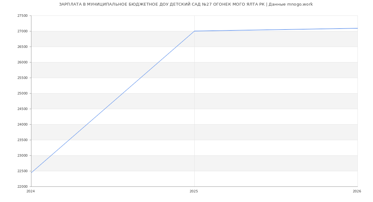Select the 22000 y-axis label
The image size is (373, 202).
click(22, 186)
